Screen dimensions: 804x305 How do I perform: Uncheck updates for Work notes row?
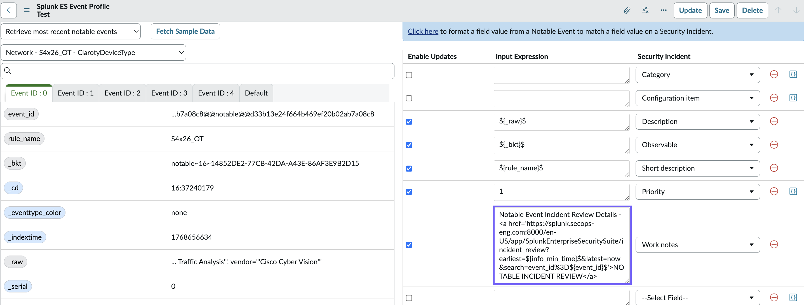[x=409, y=245]
